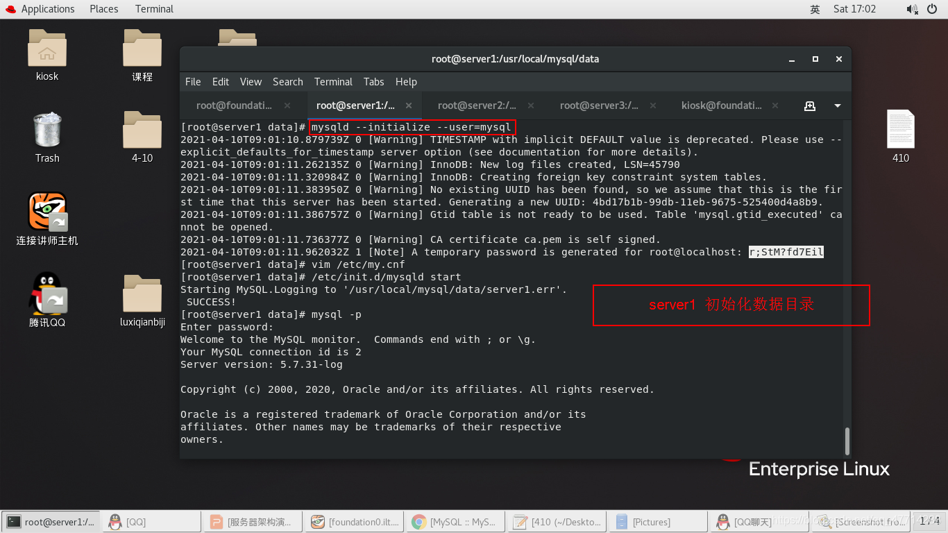Click Terminal app menu in top panel
This screenshot has height=533, width=948.
click(154, 9)
